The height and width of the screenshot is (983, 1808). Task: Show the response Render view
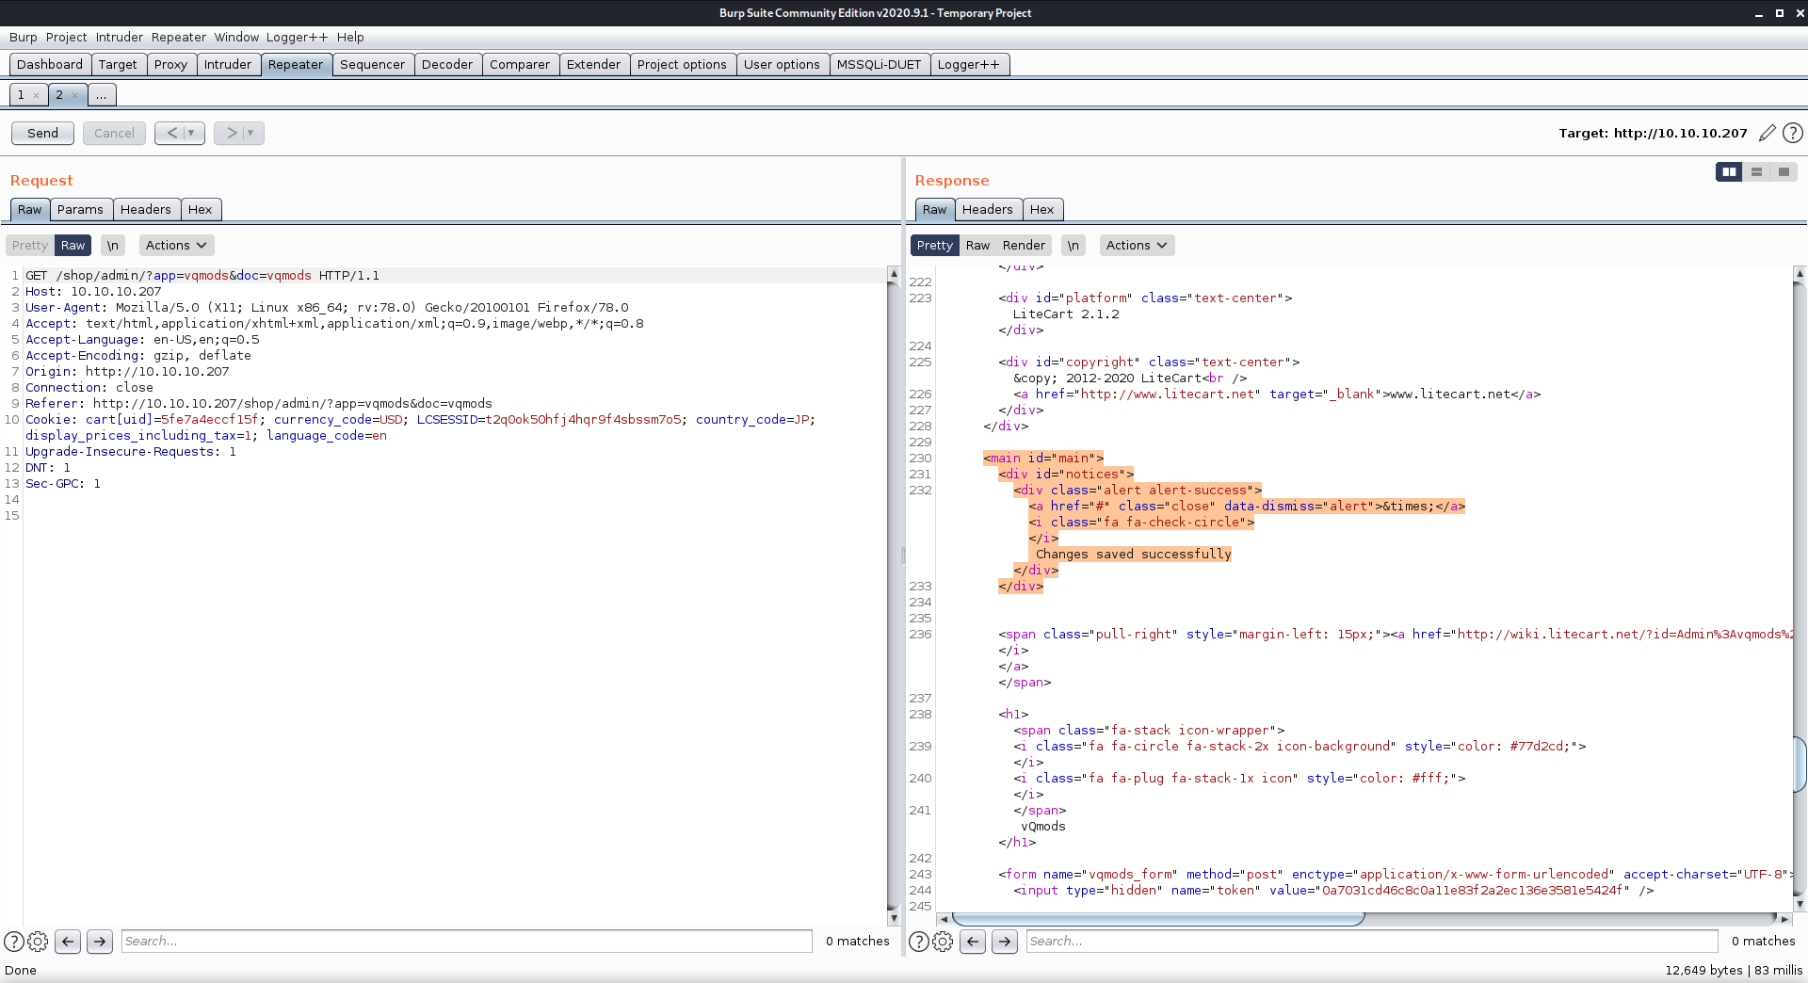[x=1024, y=245]
